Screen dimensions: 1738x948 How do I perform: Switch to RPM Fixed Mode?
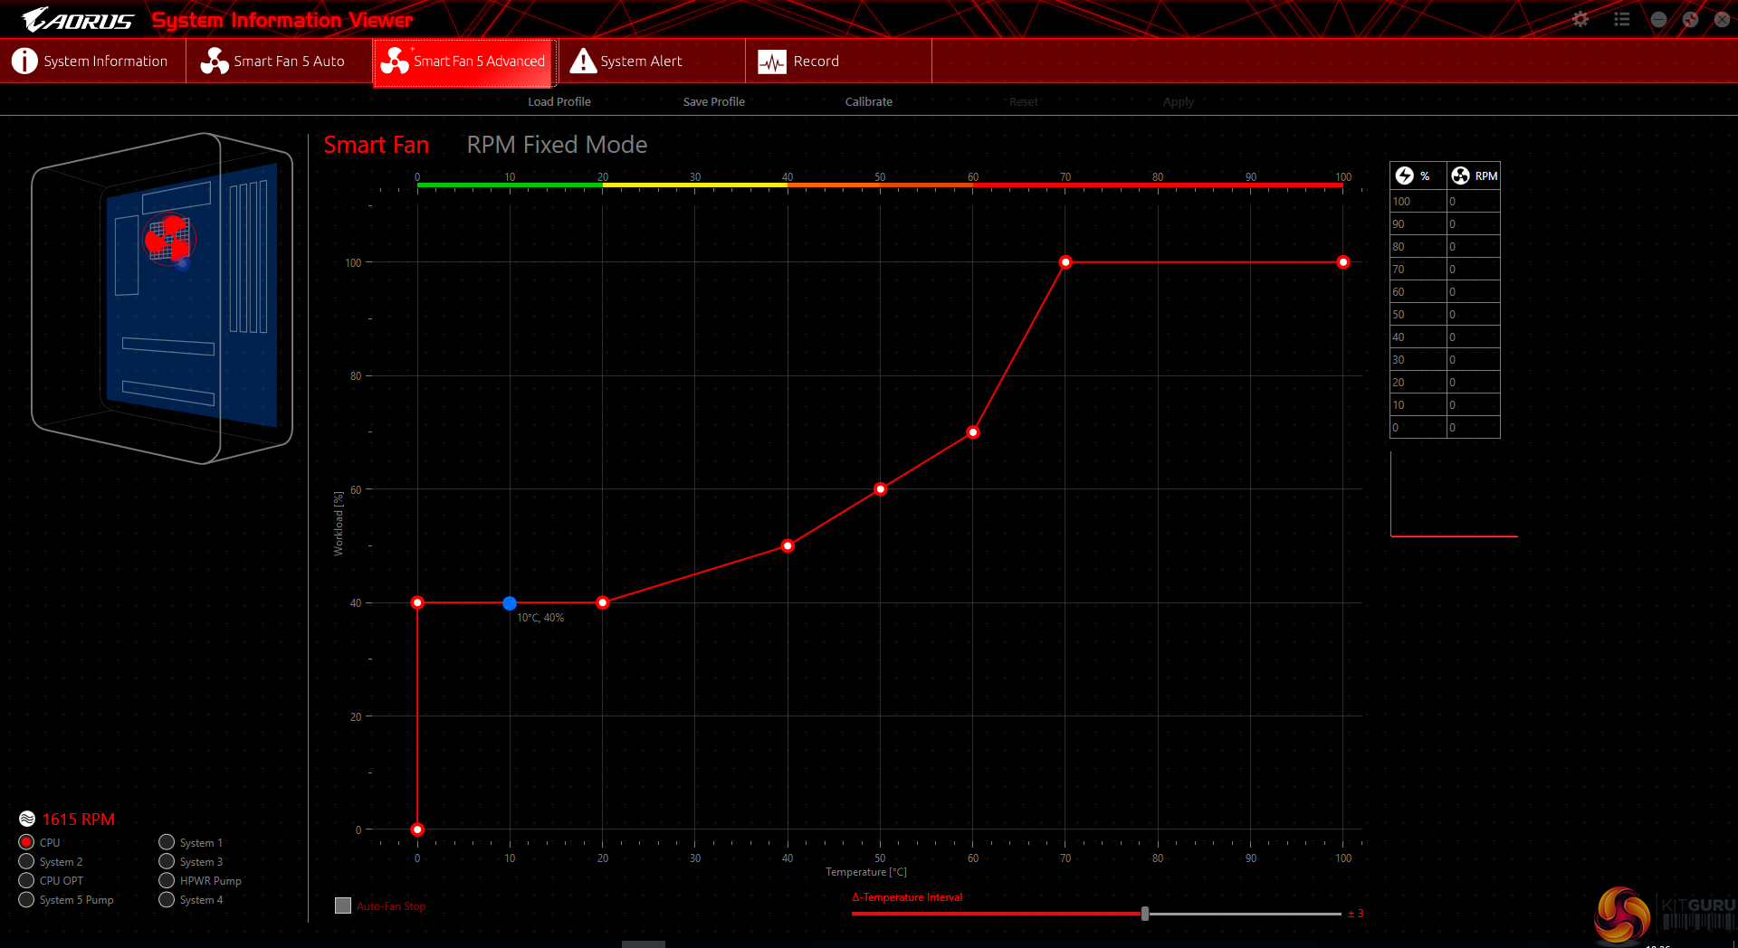tap(557, 145)
